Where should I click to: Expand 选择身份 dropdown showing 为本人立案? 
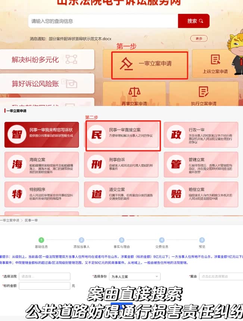pos(135,277)
